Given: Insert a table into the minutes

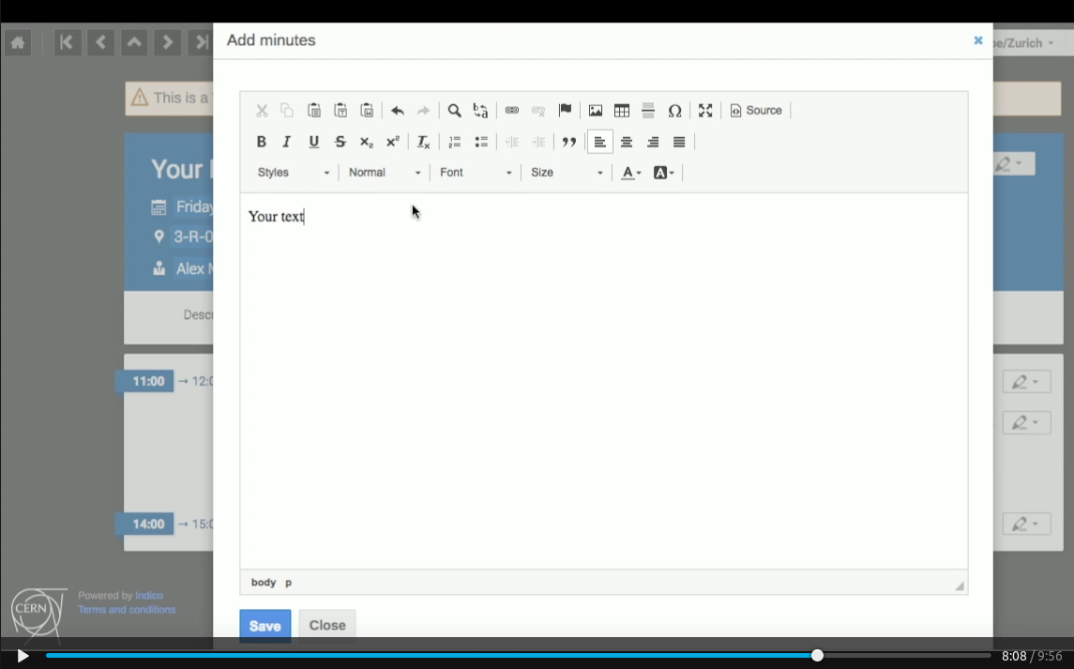Looking at the screenshot, I should [622, 111].
